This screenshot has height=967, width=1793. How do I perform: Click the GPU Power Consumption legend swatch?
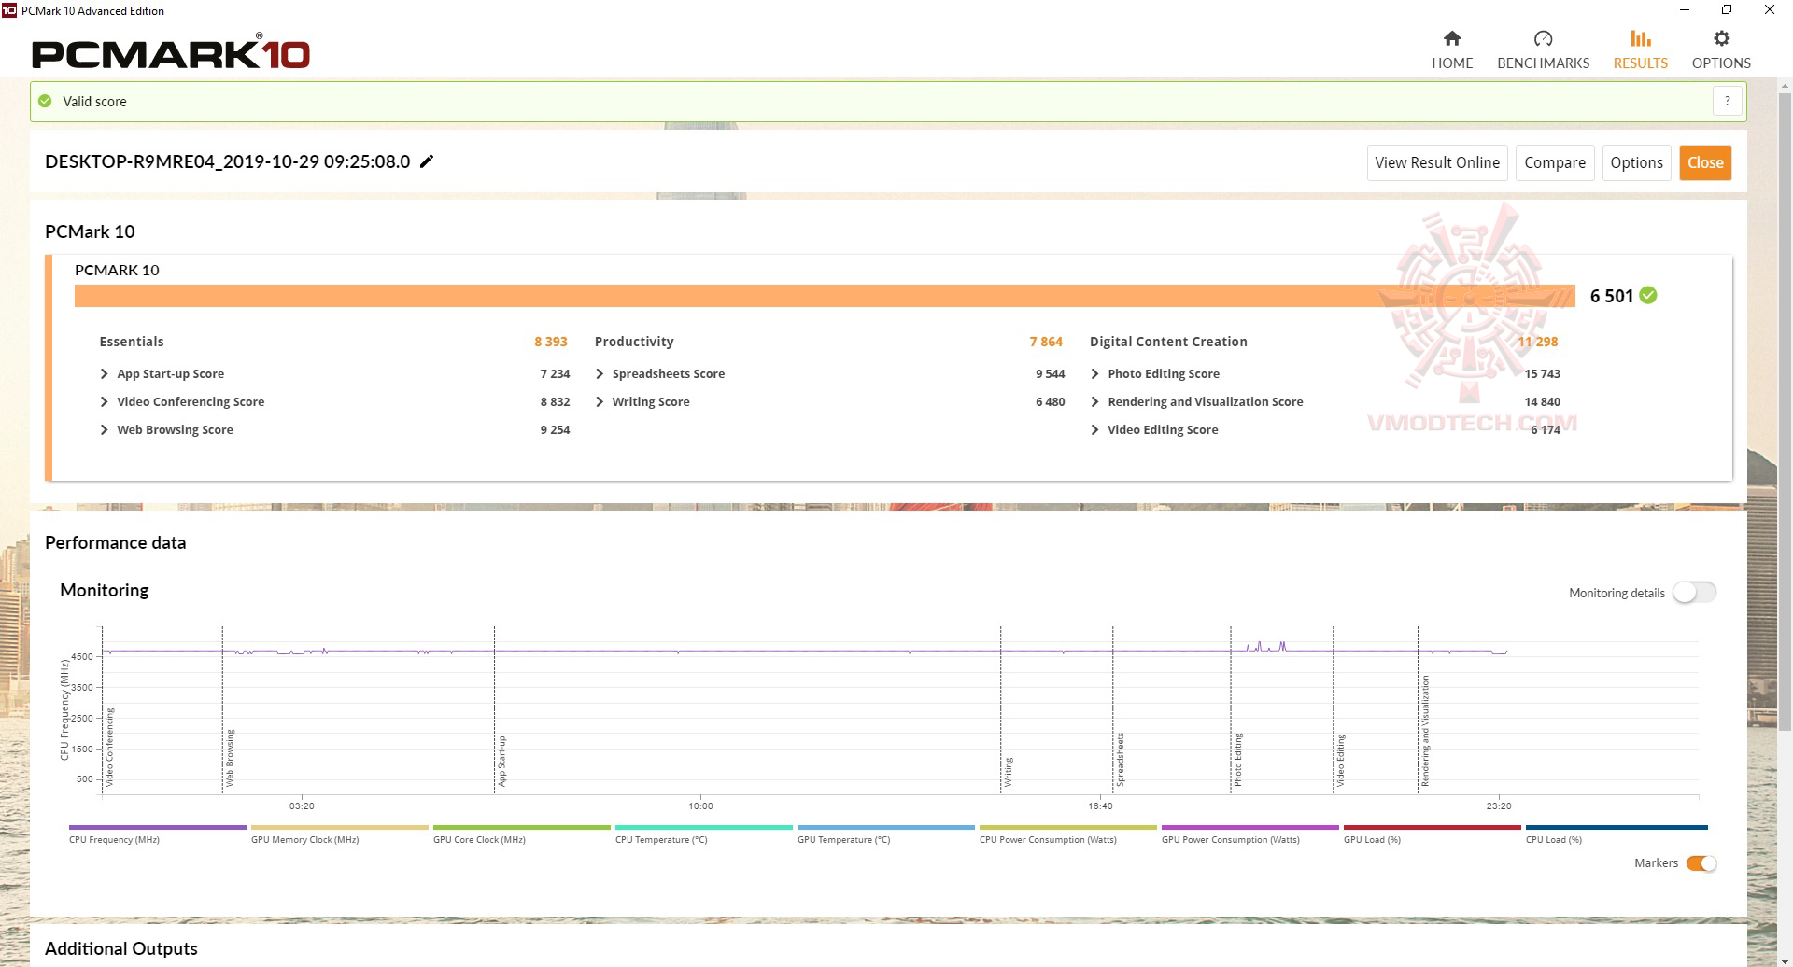click(1249, 827)
